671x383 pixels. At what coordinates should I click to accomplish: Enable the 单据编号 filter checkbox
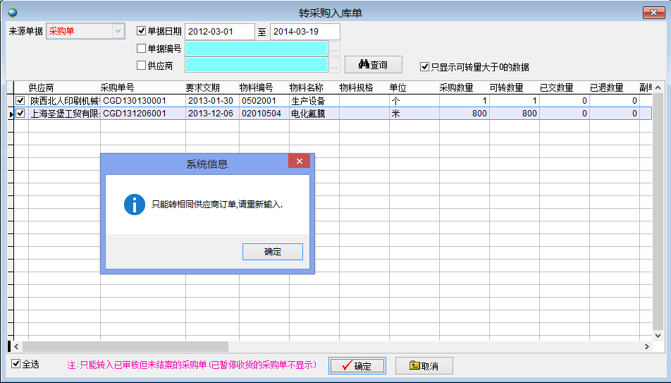(141, 49)
